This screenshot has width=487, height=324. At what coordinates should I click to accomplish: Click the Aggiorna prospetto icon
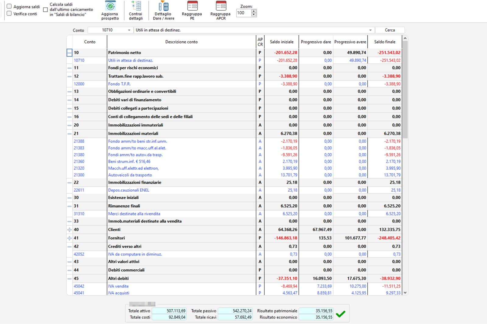click(x=110, y=6)
